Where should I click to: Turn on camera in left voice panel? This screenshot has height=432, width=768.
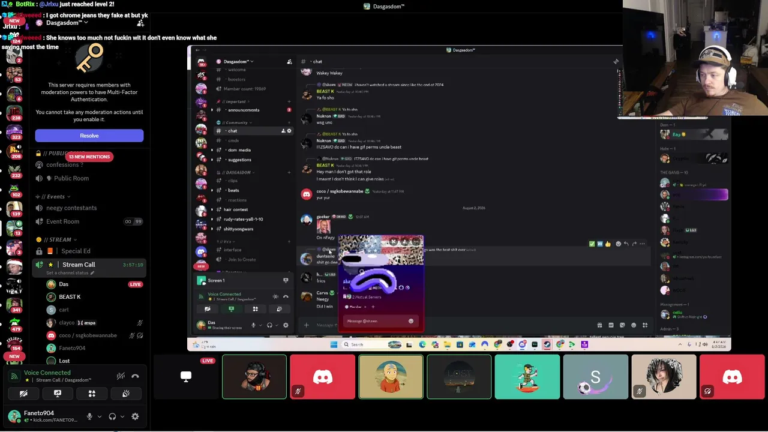pos(23,394)
